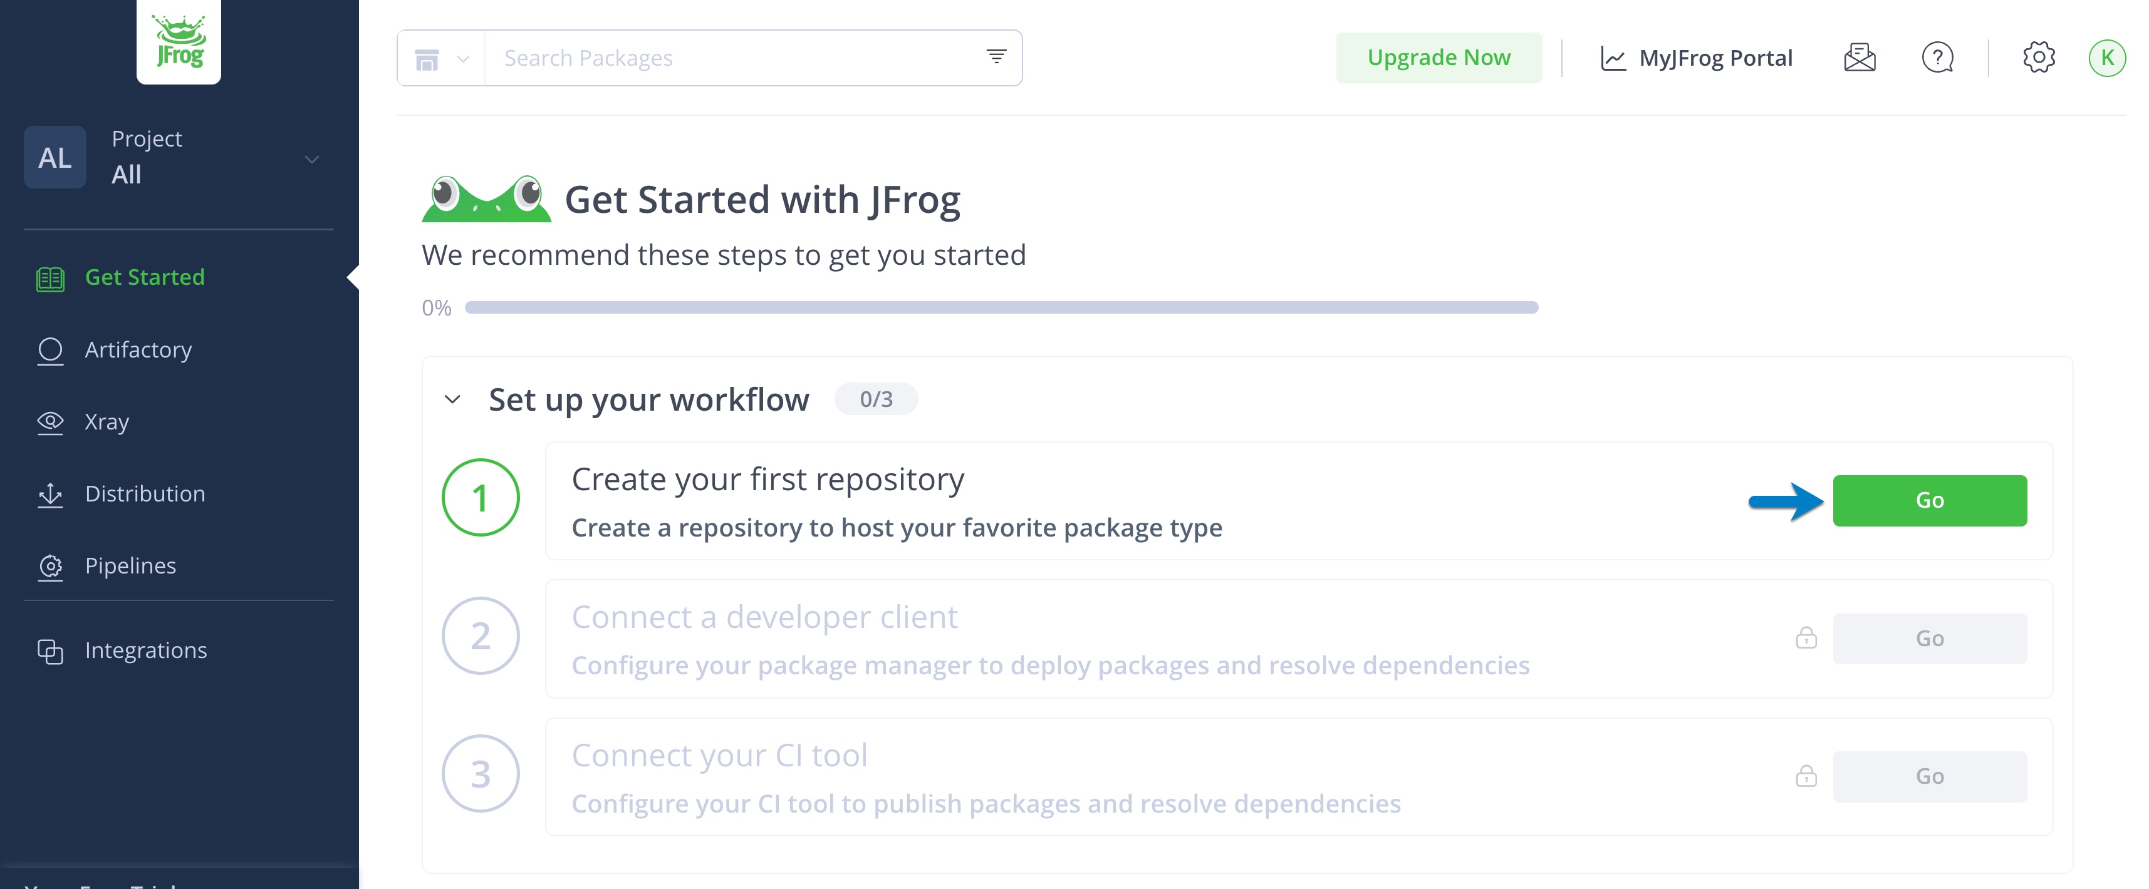Click "Configure your CI tool to publish" description
The height and width of the screenshot is (889, 2149).
tap(986, 804)
